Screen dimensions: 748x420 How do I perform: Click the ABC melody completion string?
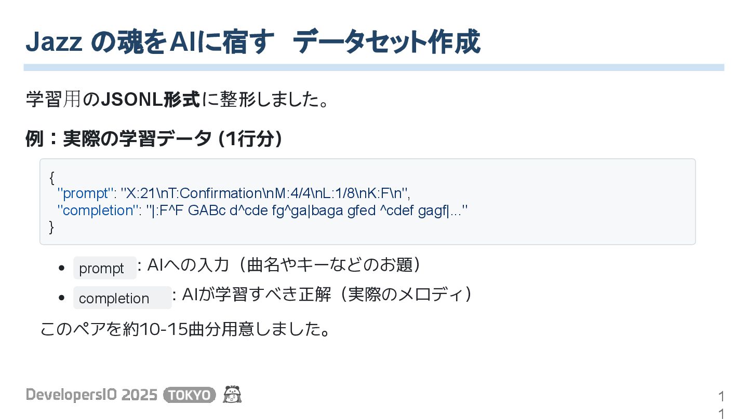click(x=307, y=211)
